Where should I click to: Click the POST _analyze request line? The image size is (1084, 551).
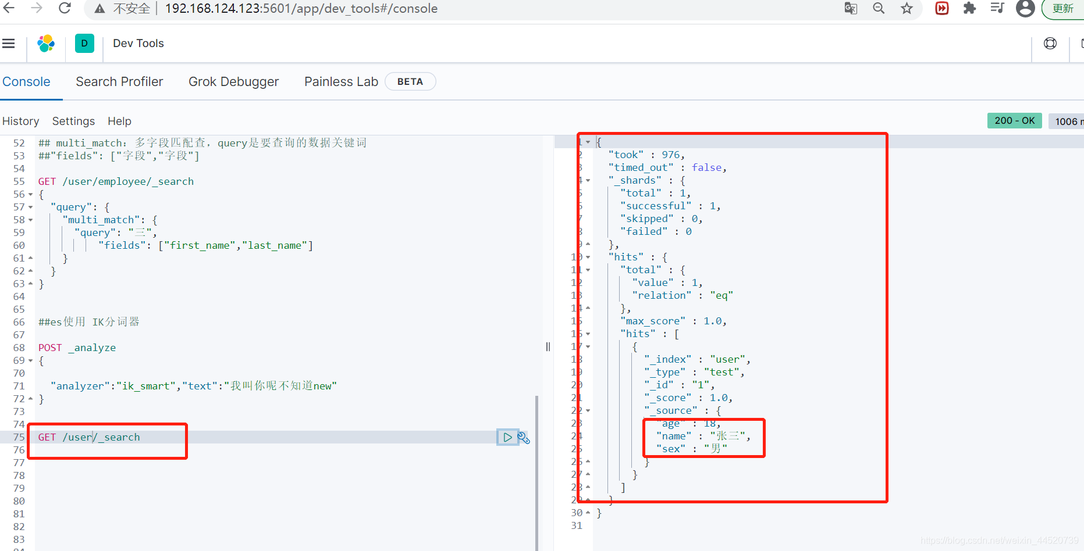click(x=77, y=348)
